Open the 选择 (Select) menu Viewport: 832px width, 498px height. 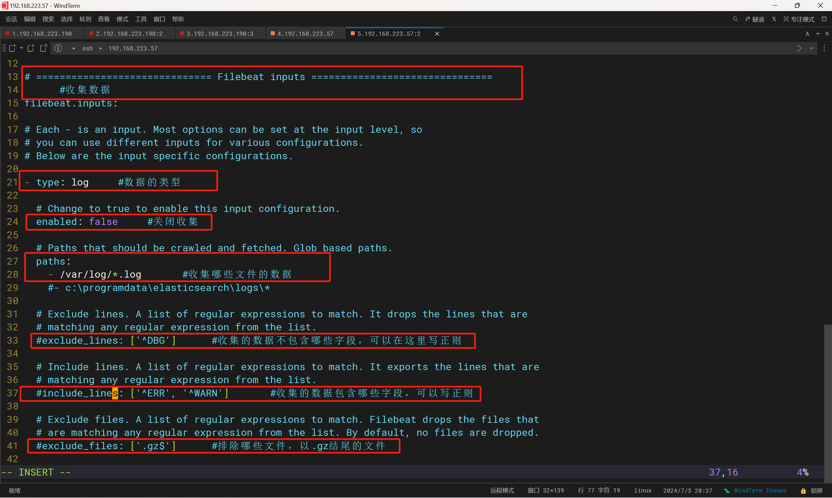tap(67, 19)
